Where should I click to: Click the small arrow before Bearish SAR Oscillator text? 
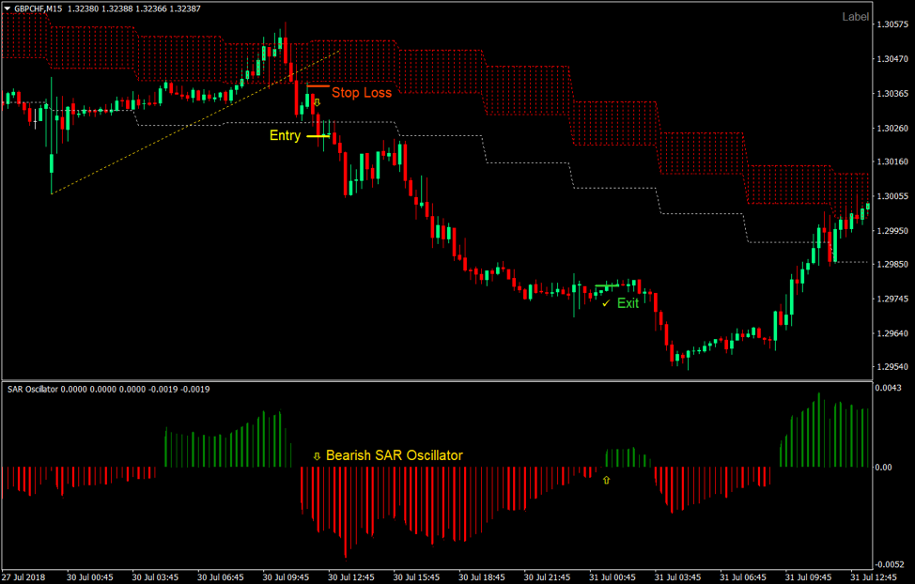[317, 454]
